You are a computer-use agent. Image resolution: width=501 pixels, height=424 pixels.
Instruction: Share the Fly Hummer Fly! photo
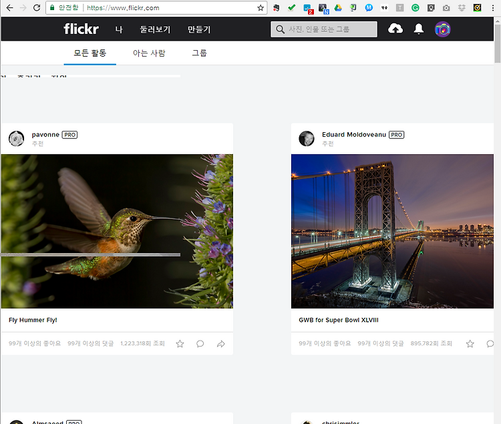(x=221, y=344)
